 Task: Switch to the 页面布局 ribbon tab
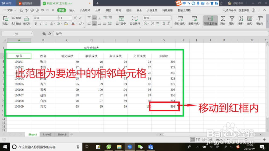point(85,10)
